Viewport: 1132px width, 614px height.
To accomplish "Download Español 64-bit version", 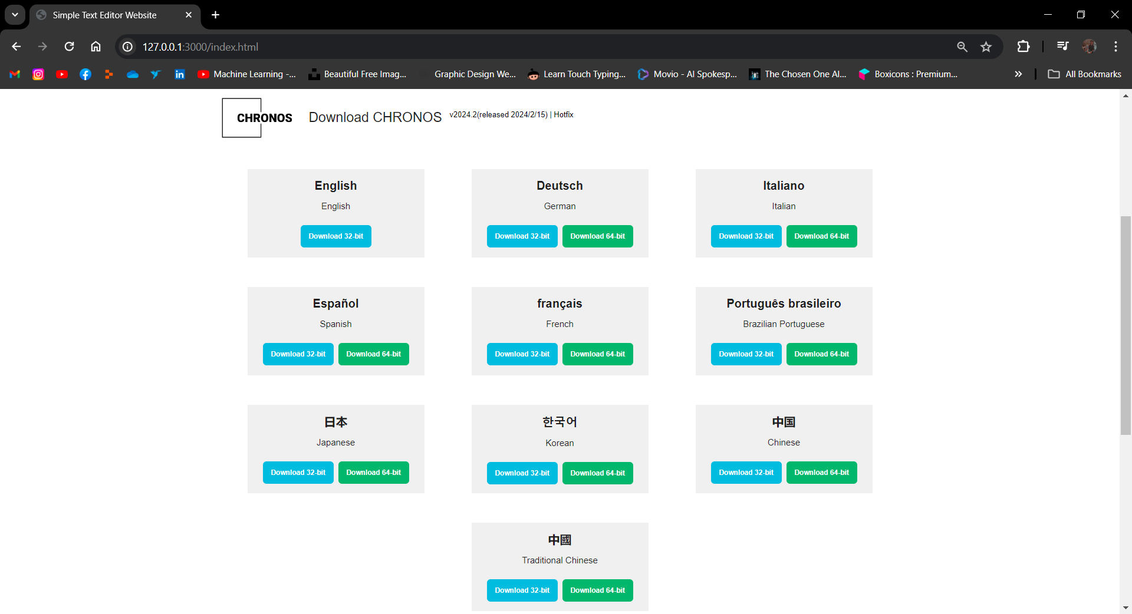I will click(374, 354).
